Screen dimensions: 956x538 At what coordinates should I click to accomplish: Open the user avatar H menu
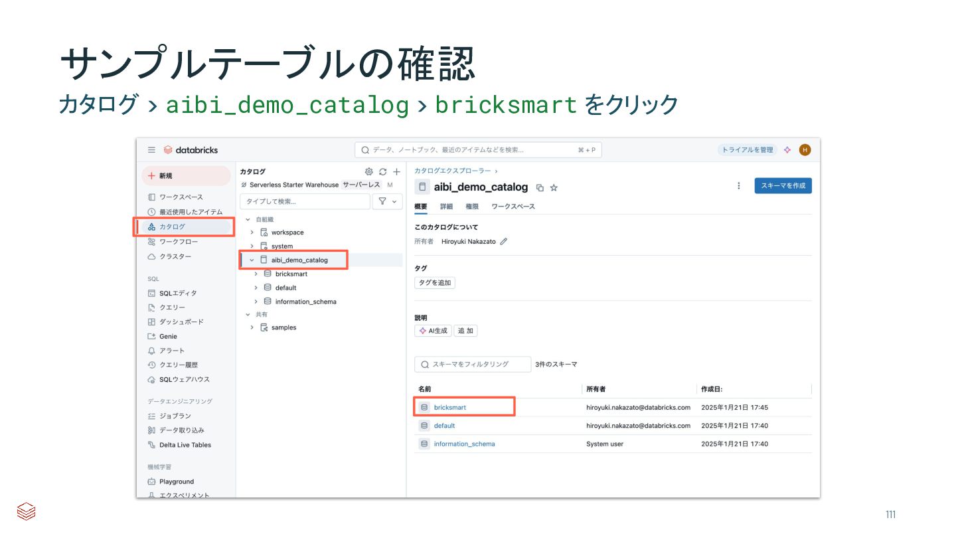tap(805, 150)
